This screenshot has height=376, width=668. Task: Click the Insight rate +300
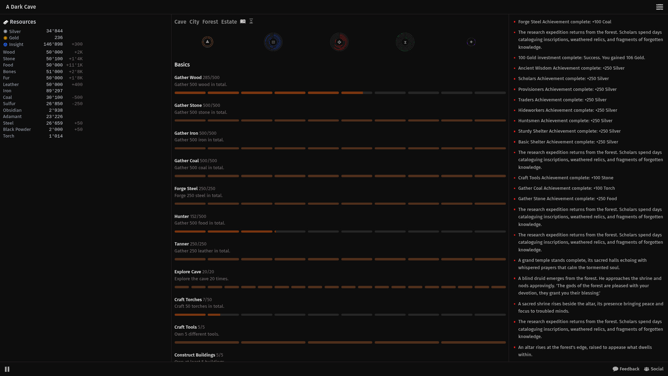pos(77,44)
